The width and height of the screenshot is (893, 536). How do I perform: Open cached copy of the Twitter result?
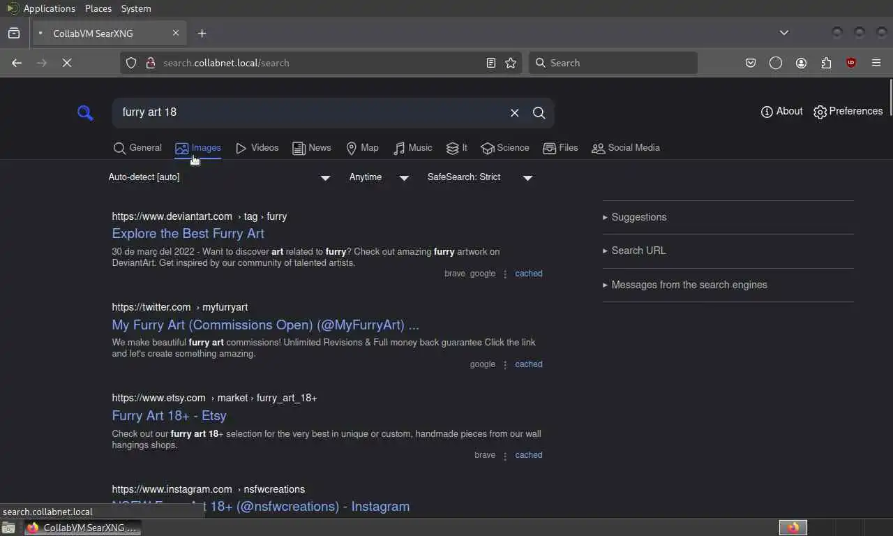click(529, 364)
